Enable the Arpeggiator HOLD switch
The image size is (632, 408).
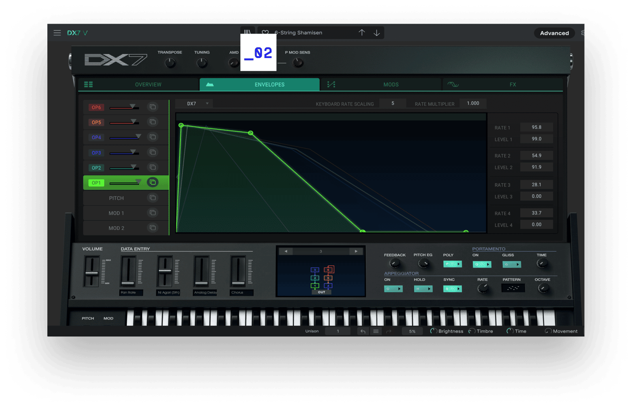pos(423,289)
